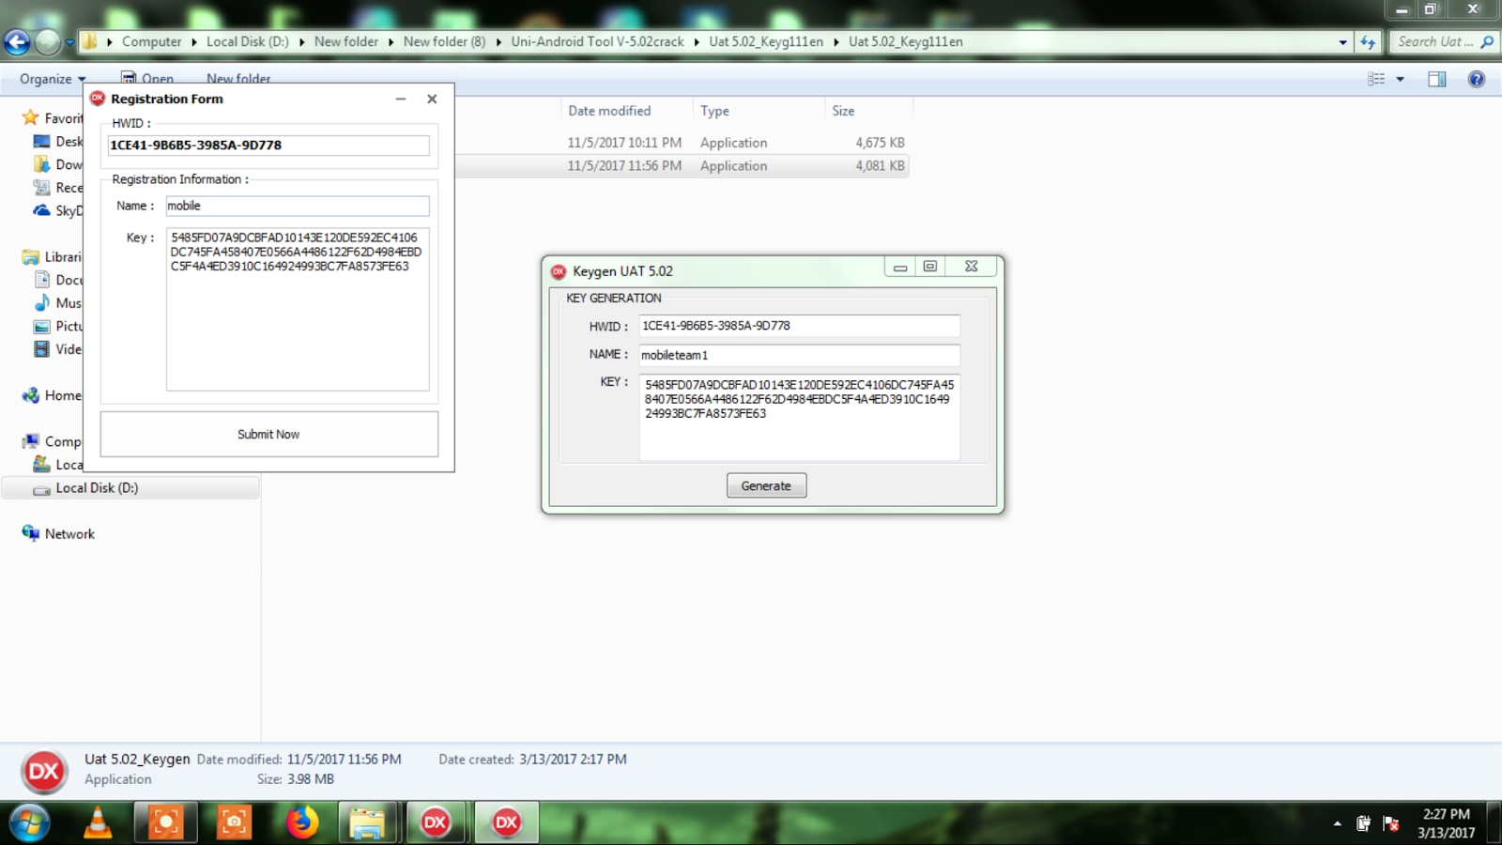The image size is (1502, 845).
Task: Open the Organize menu in Explorer
Action: coord(53,79)
